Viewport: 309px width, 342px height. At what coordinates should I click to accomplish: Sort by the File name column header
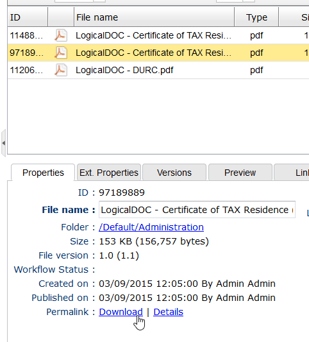(154, 17)
